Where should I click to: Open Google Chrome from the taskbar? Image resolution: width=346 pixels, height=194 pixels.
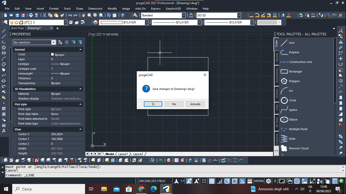(141, 189)
